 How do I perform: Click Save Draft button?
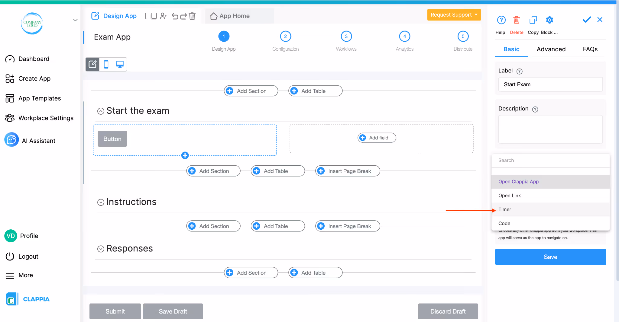[173, 311]
